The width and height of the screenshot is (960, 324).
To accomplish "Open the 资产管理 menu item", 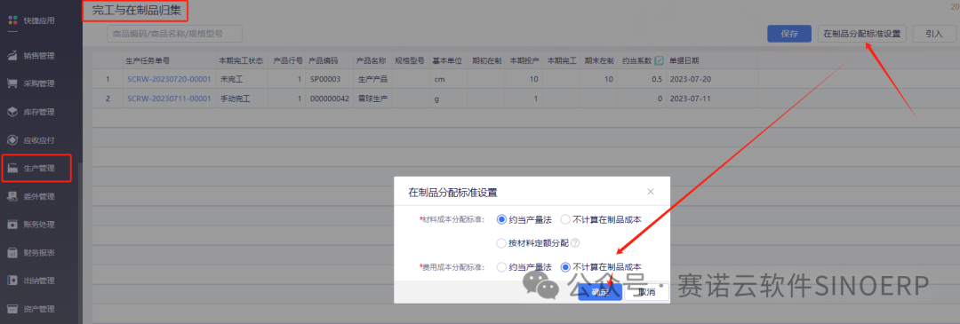I will 39,309.
